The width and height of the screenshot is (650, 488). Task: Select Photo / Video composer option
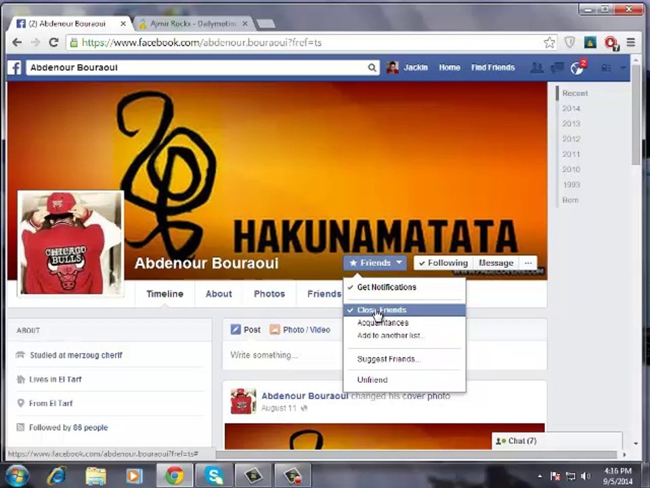(300, 330)
